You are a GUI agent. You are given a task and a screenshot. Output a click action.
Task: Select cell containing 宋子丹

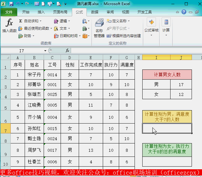[x=34, y=75]
